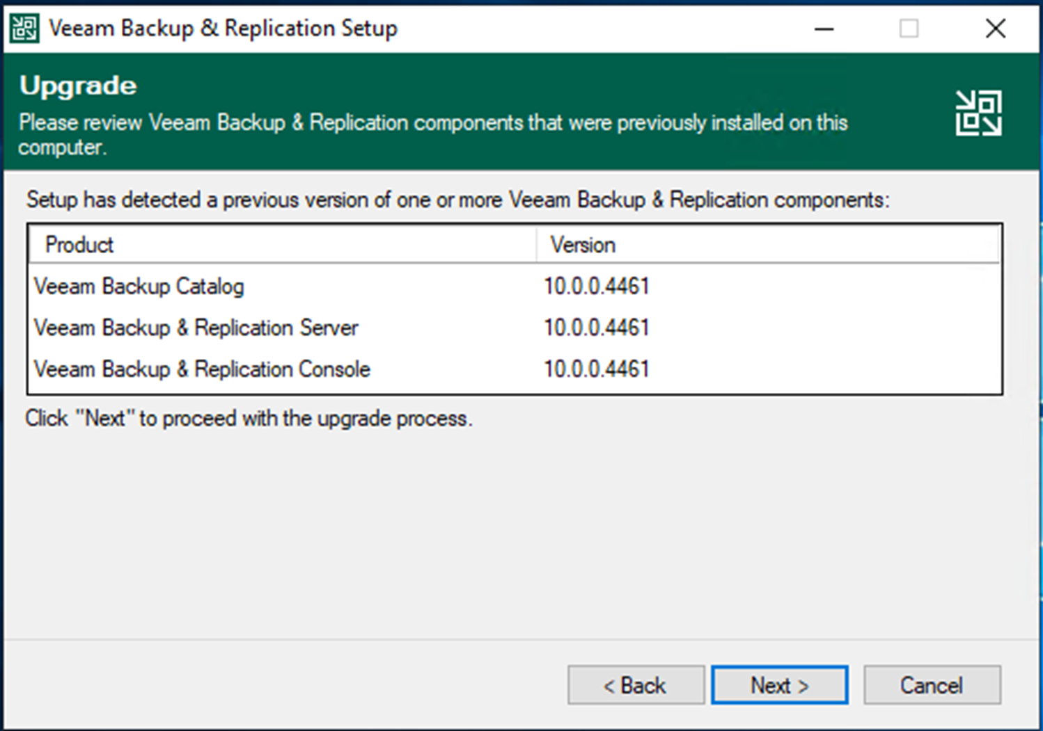
Task: Cancel the upgrade setup
Action: coord(932,685)
